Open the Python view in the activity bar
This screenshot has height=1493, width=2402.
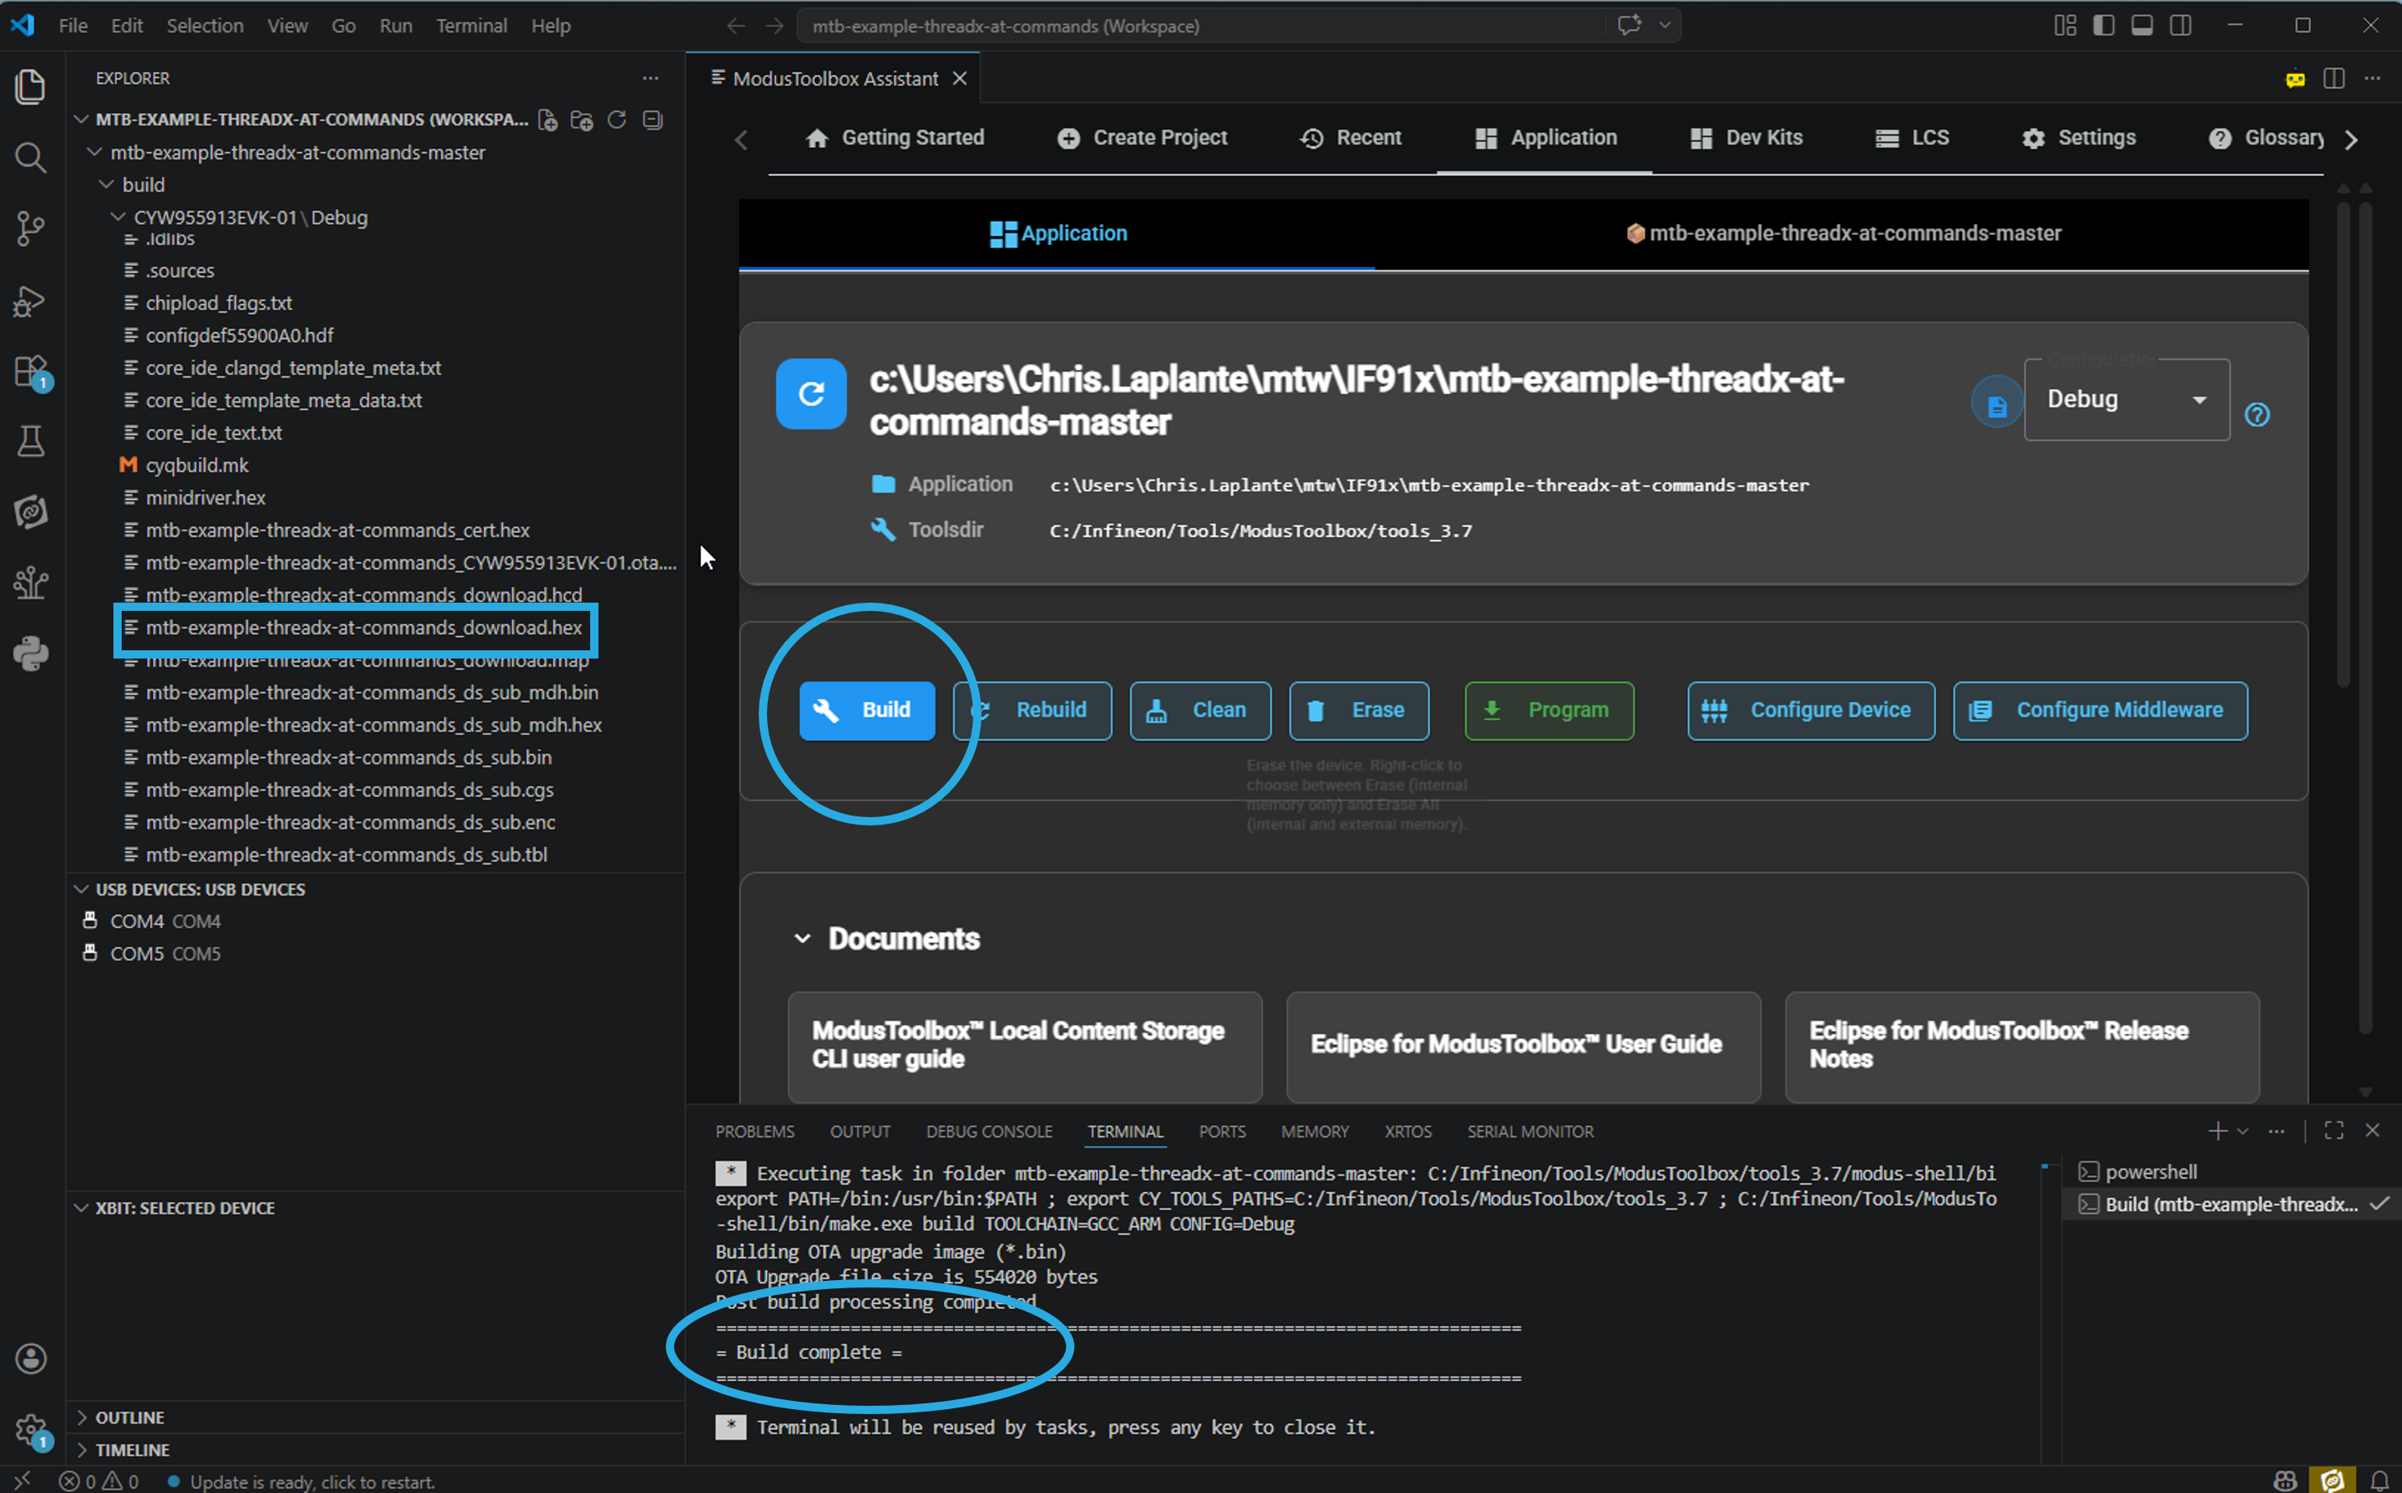click(30, 654)
